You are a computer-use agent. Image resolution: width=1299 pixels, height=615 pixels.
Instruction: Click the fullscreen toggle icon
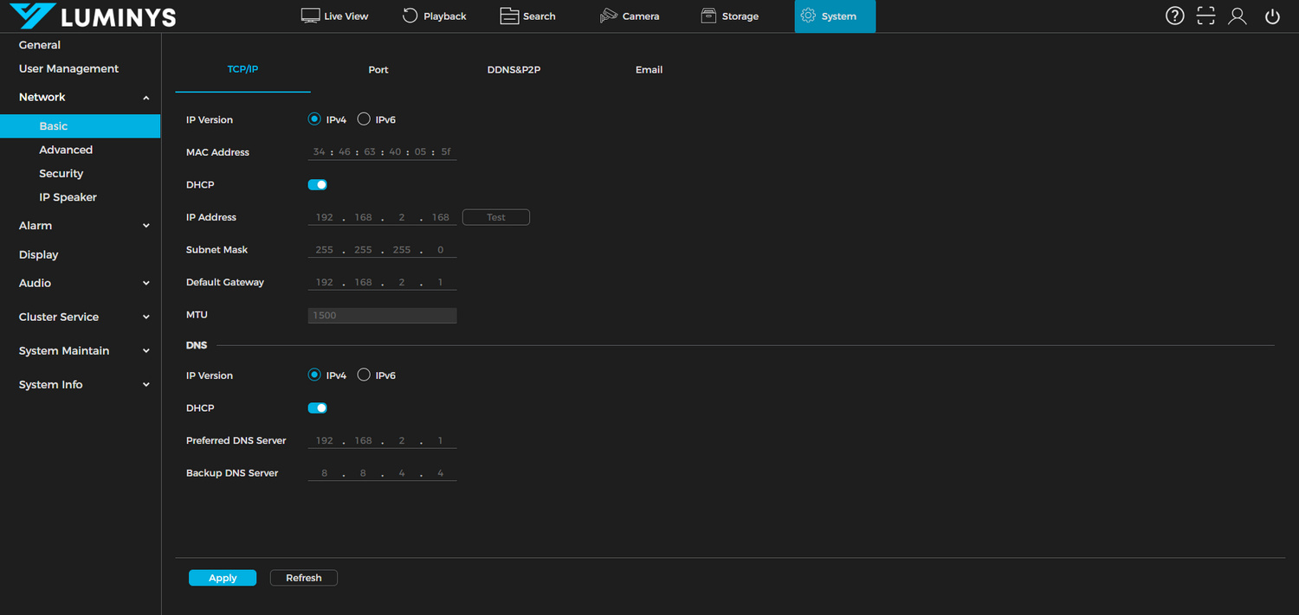pyautogui.click(x=1205, y=16)
